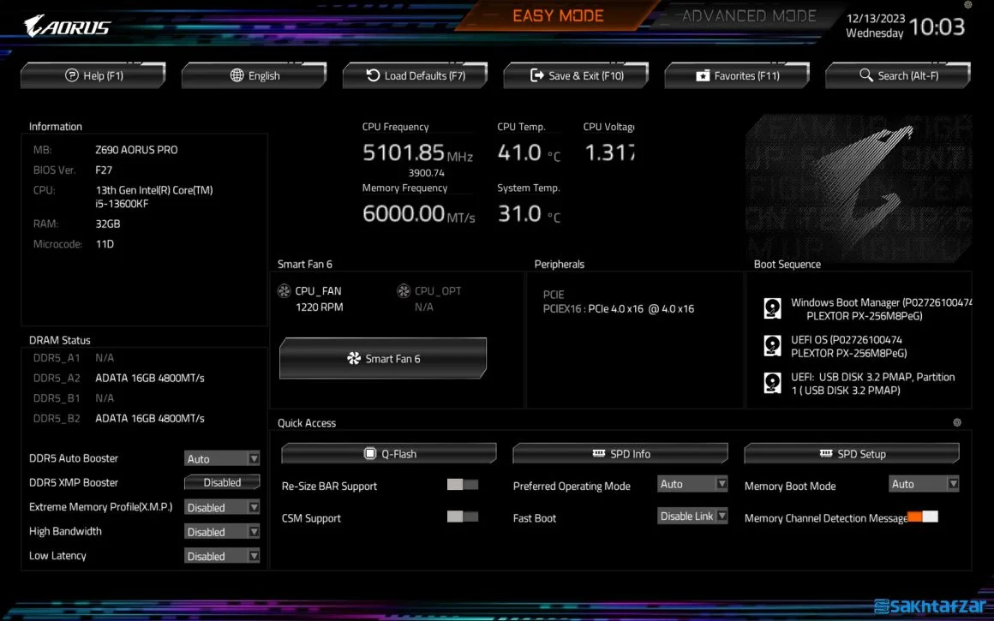Open Search (Alt-F)
The width and height of the screenshot is (994, 621).
click(x=898, y=75)
